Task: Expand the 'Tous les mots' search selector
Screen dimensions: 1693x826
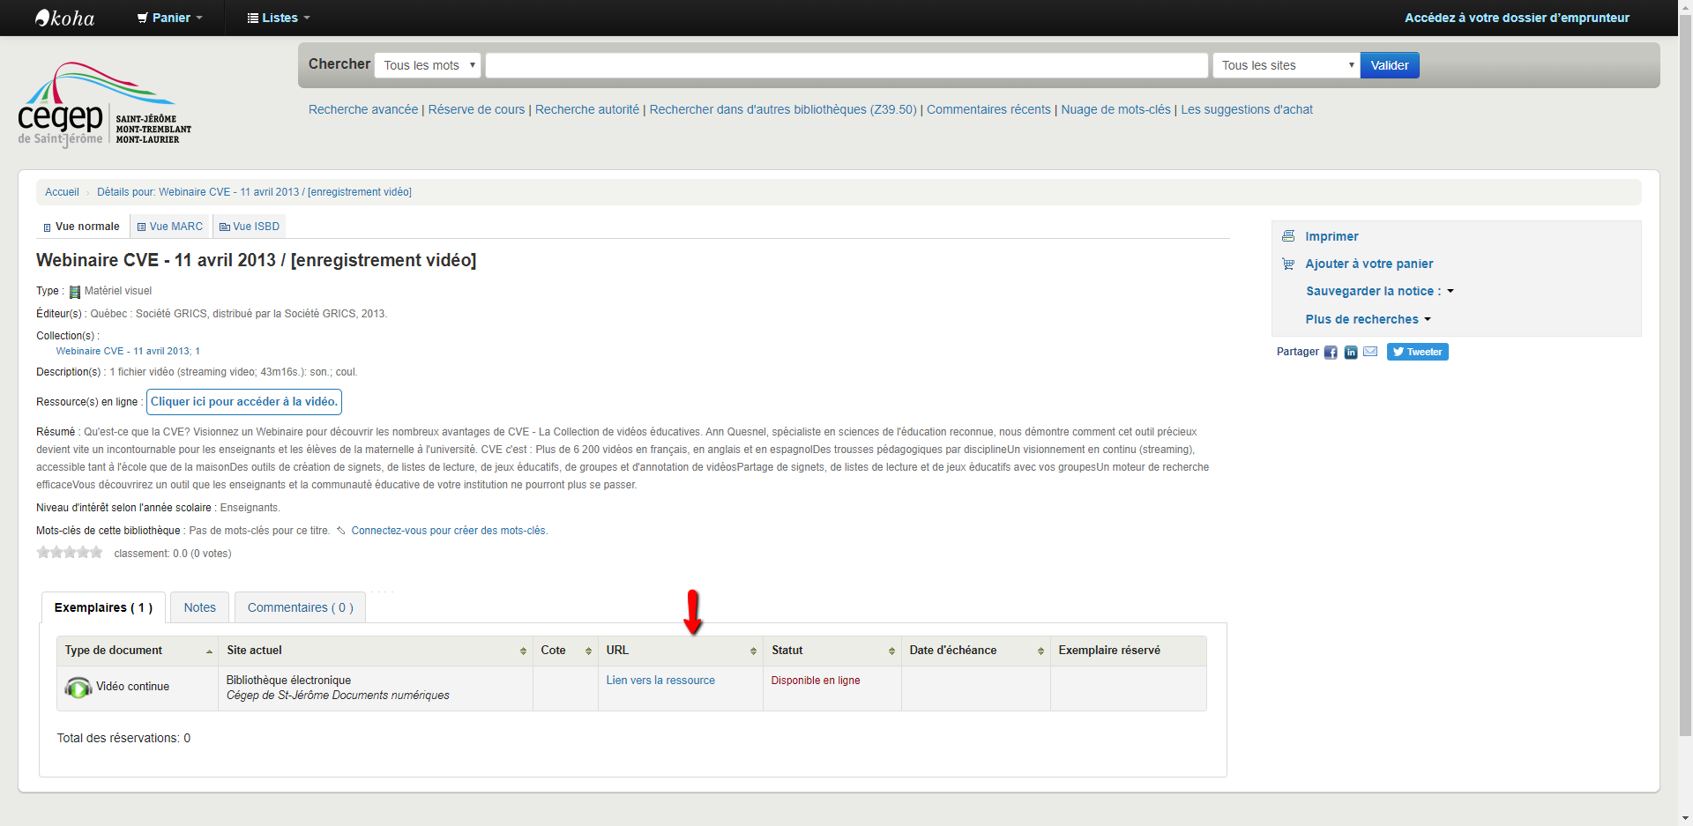Action: [x=428, y=65]
